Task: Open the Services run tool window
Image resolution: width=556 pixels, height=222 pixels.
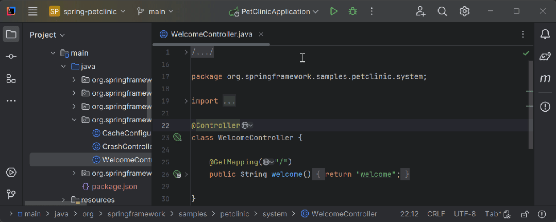Action: coord(11,173)
